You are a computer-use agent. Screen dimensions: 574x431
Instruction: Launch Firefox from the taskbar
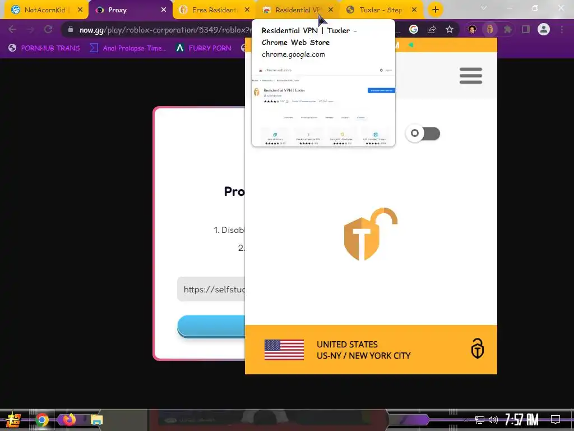pos(70,419)
